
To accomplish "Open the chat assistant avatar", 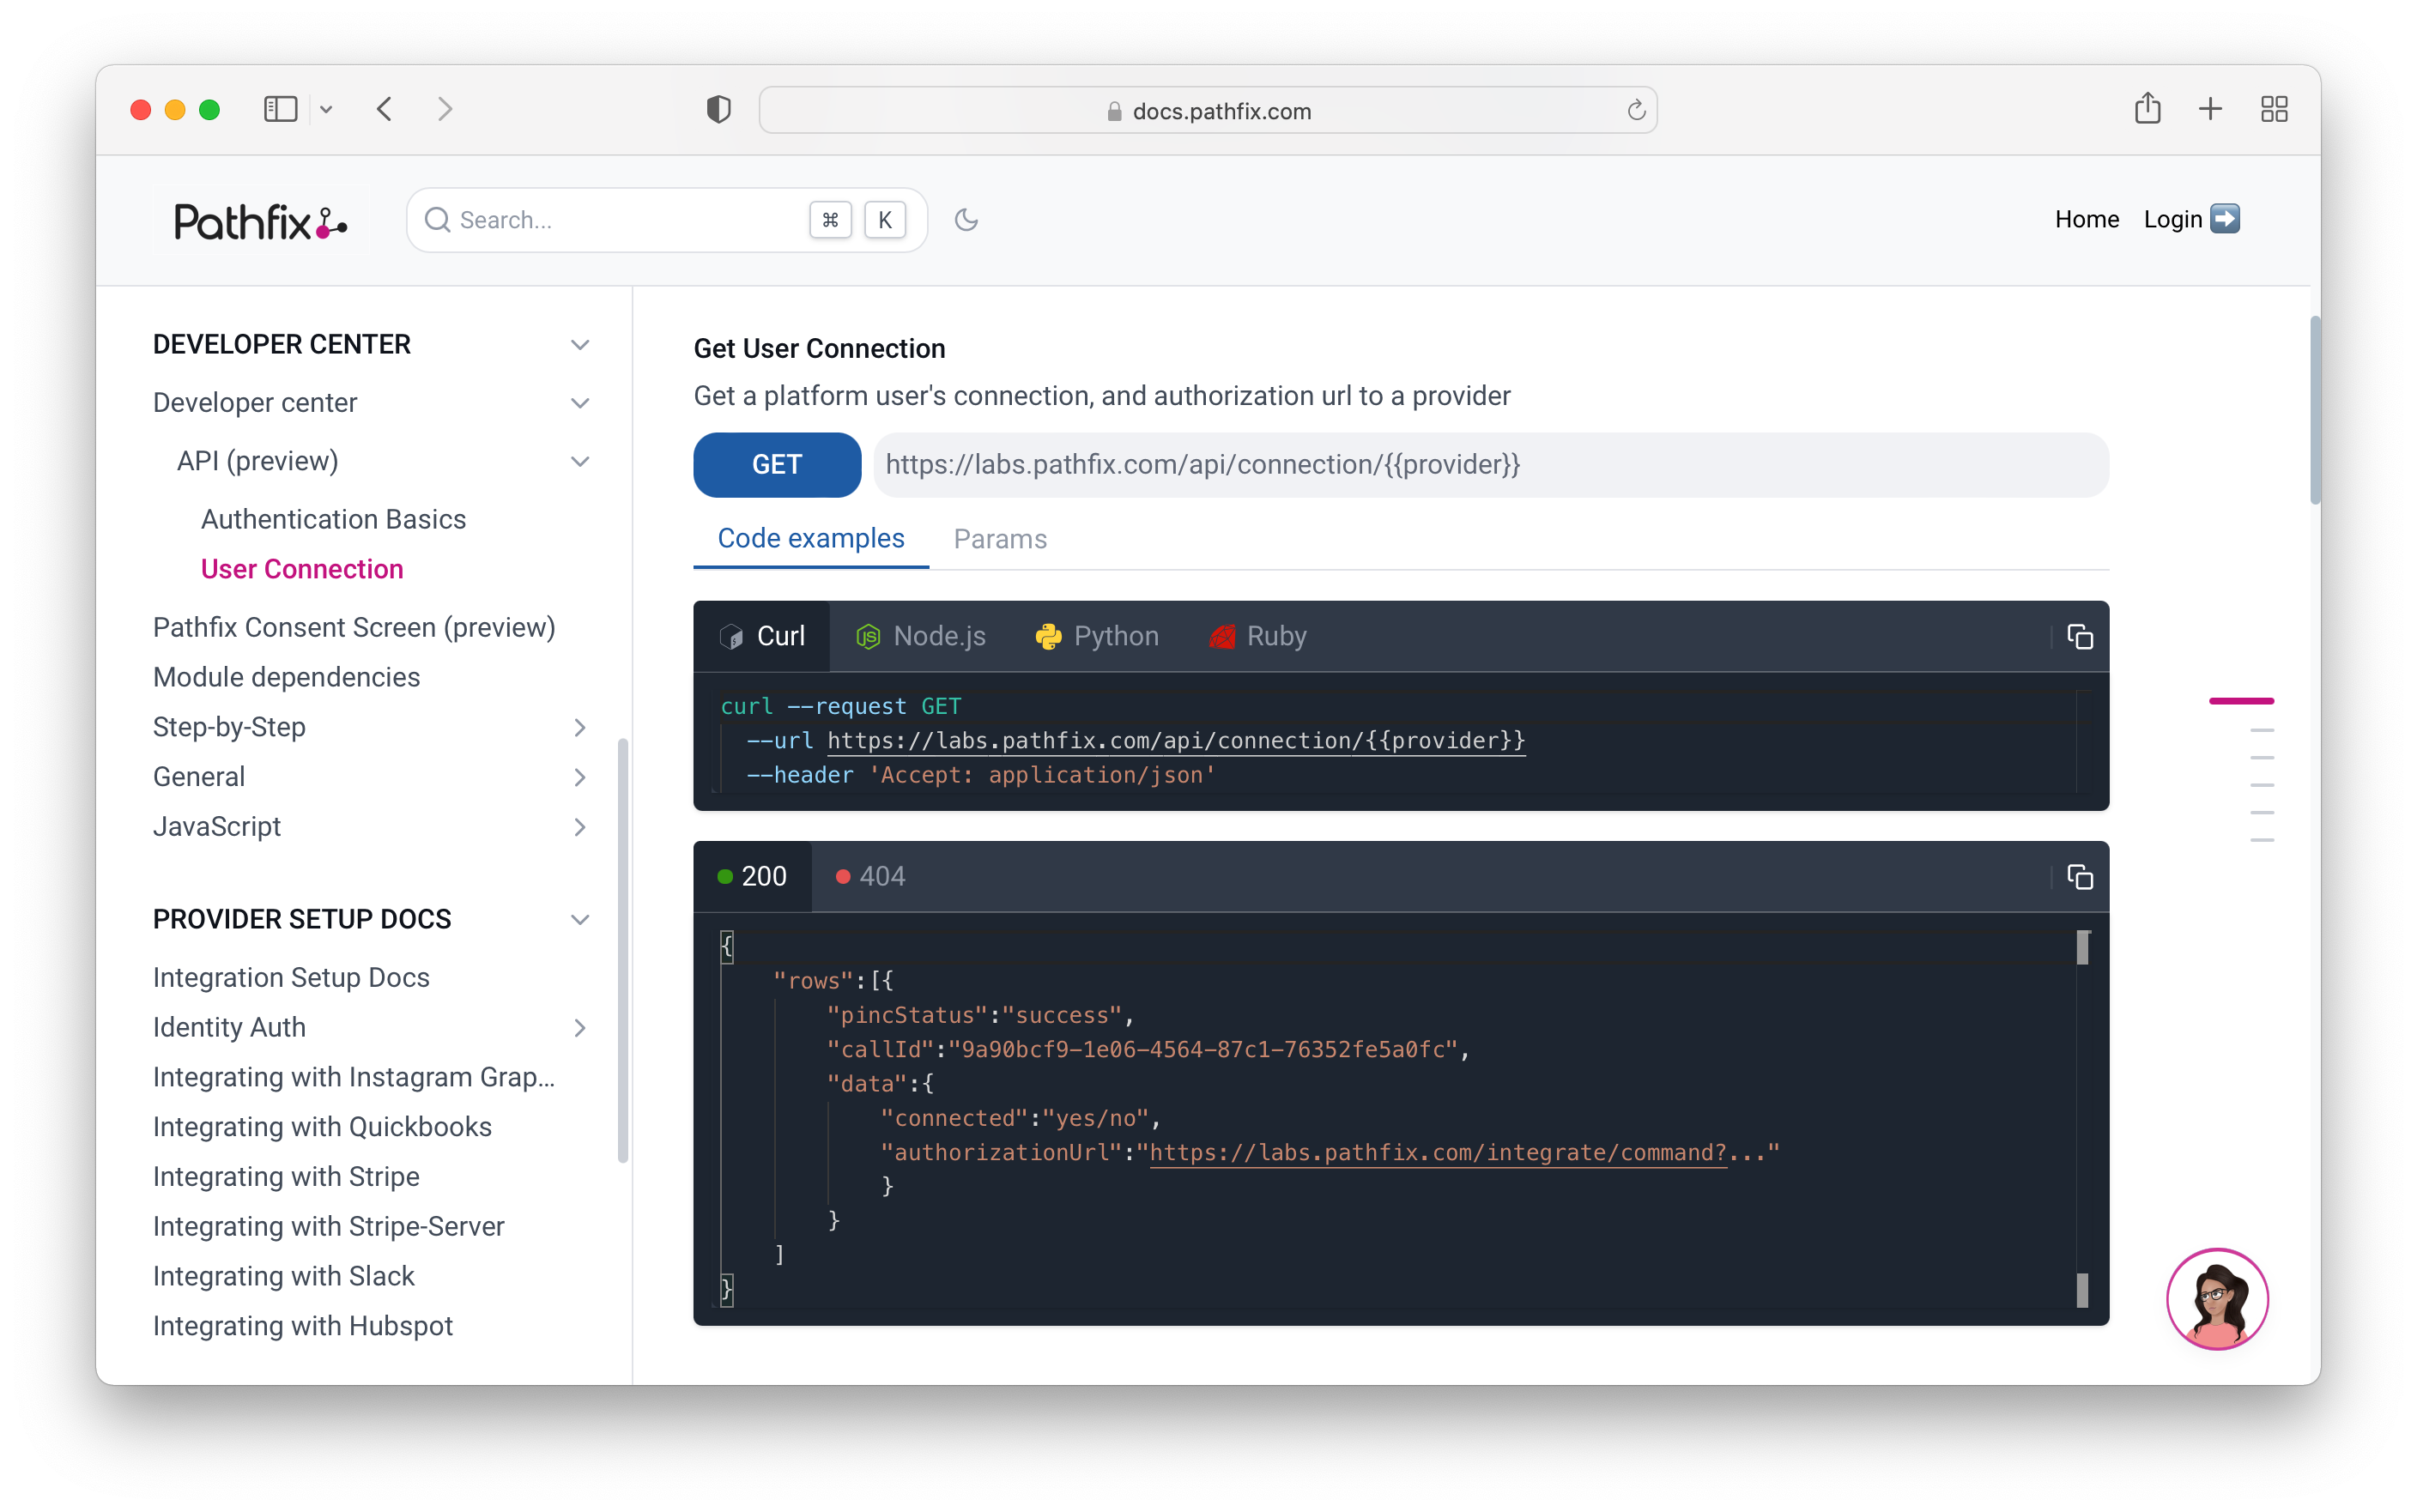I will click(x=2216, y=1298).
